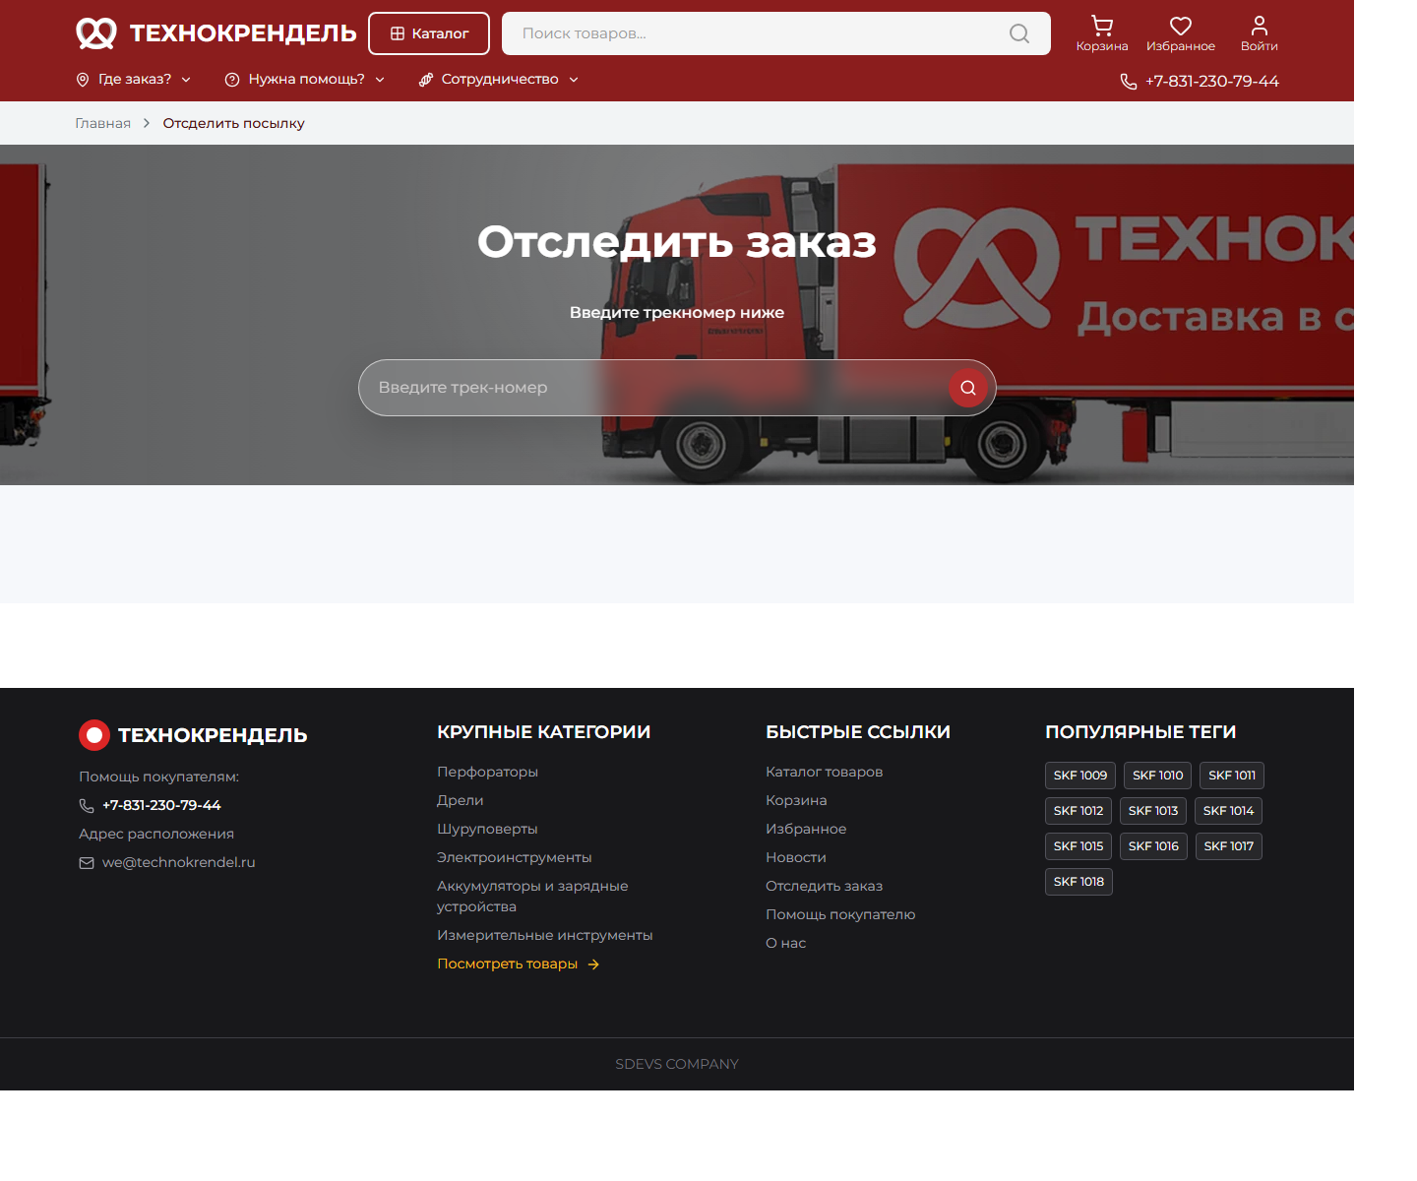Click the location pin icon near Где заказ
This screenshot has height=1181, width=1417.
click(x=83, y=80)
